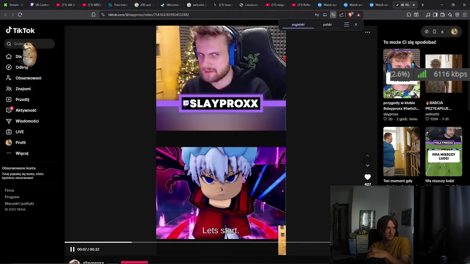The image size is (470, 264).
Task: Open the Program footer link
Action: click(x=12, y=197)
